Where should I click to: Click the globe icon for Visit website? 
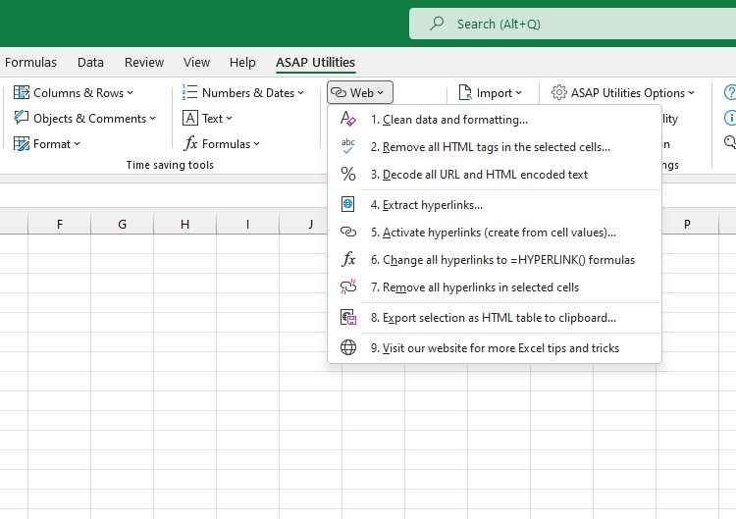pyautogui.click(x=347, y=347)
